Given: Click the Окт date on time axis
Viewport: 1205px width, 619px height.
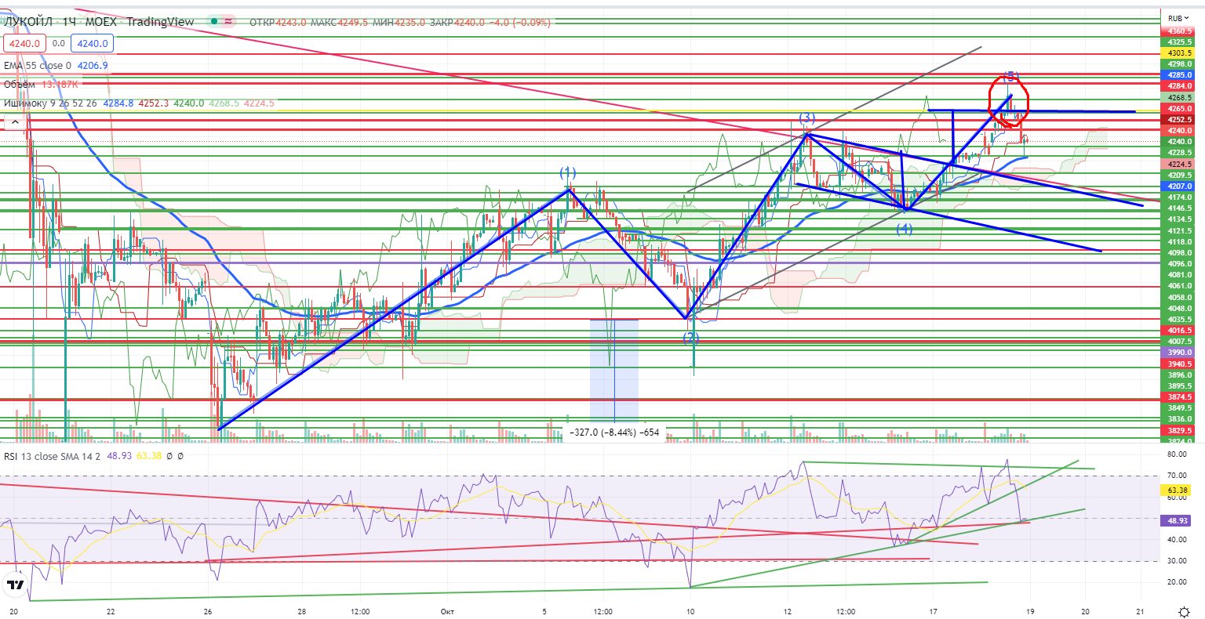Looking at the screenshot, I should 447,611.
